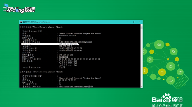This screenshot has width=192, height=107.
Task: Click DNS server 'fec0:0:0:ffff::2%1'
Action: pos(68,63)
